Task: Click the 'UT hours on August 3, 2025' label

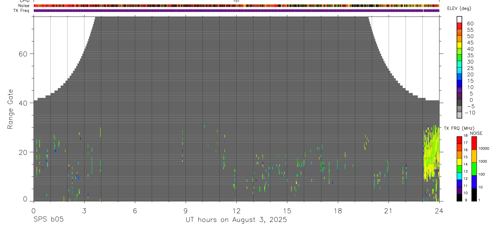Action: (x=236, y=220)
